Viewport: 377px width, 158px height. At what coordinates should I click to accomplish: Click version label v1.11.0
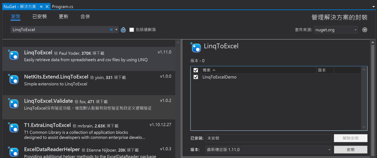tap(165, 52)
